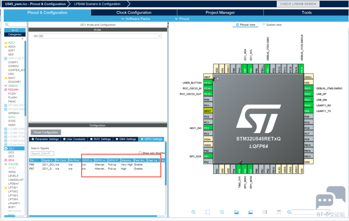Click the Pinout view icon
The width and height of the screenshot is (349, 221).
(238, 25)
